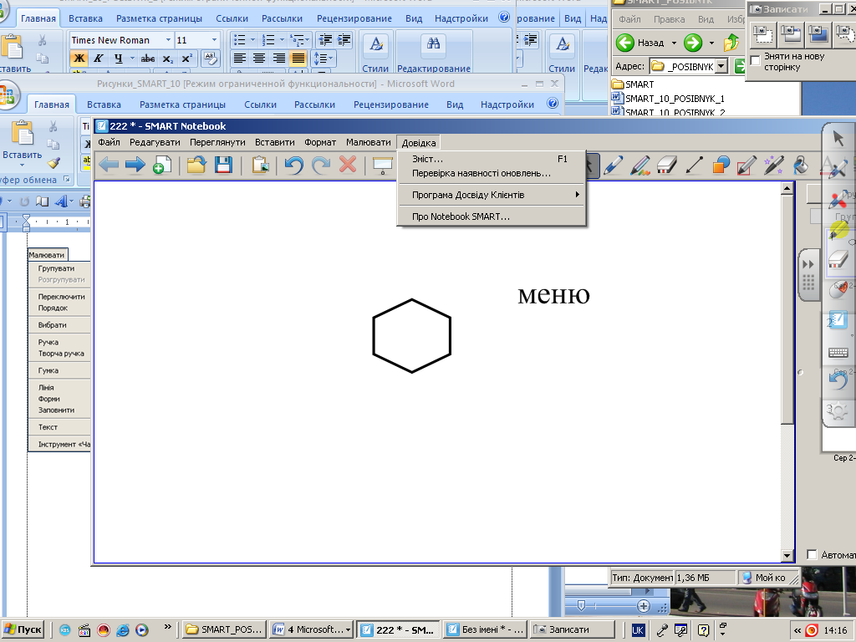The image size is (856, 642).
Task: Open Формат menu in SMART Notebook
Action: 320,142
